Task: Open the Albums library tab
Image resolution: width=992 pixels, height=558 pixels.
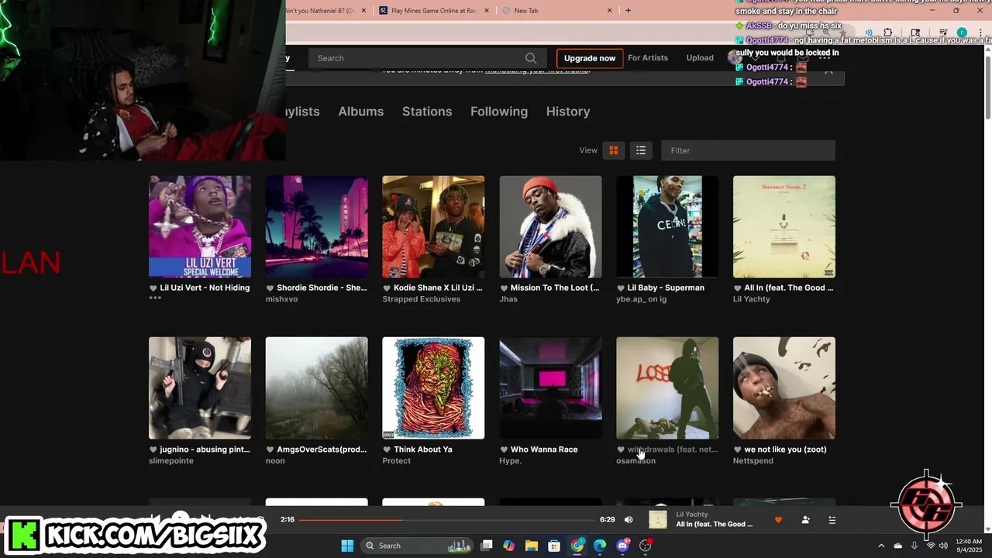Action: tap(361, 112)
